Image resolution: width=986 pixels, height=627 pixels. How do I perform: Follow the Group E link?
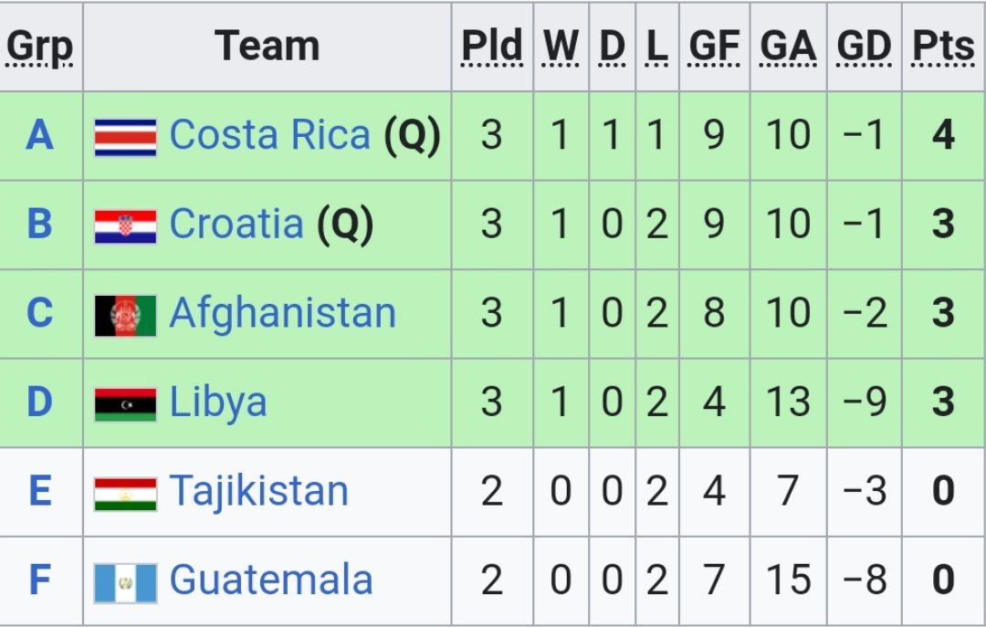[x=39, y=491]
